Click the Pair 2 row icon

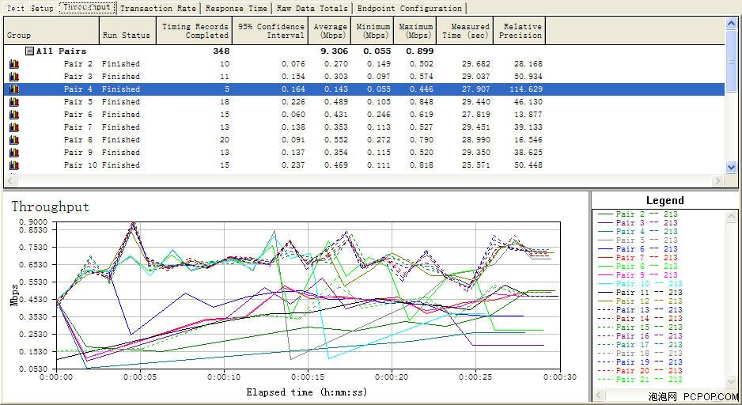[x=14, y=64]
